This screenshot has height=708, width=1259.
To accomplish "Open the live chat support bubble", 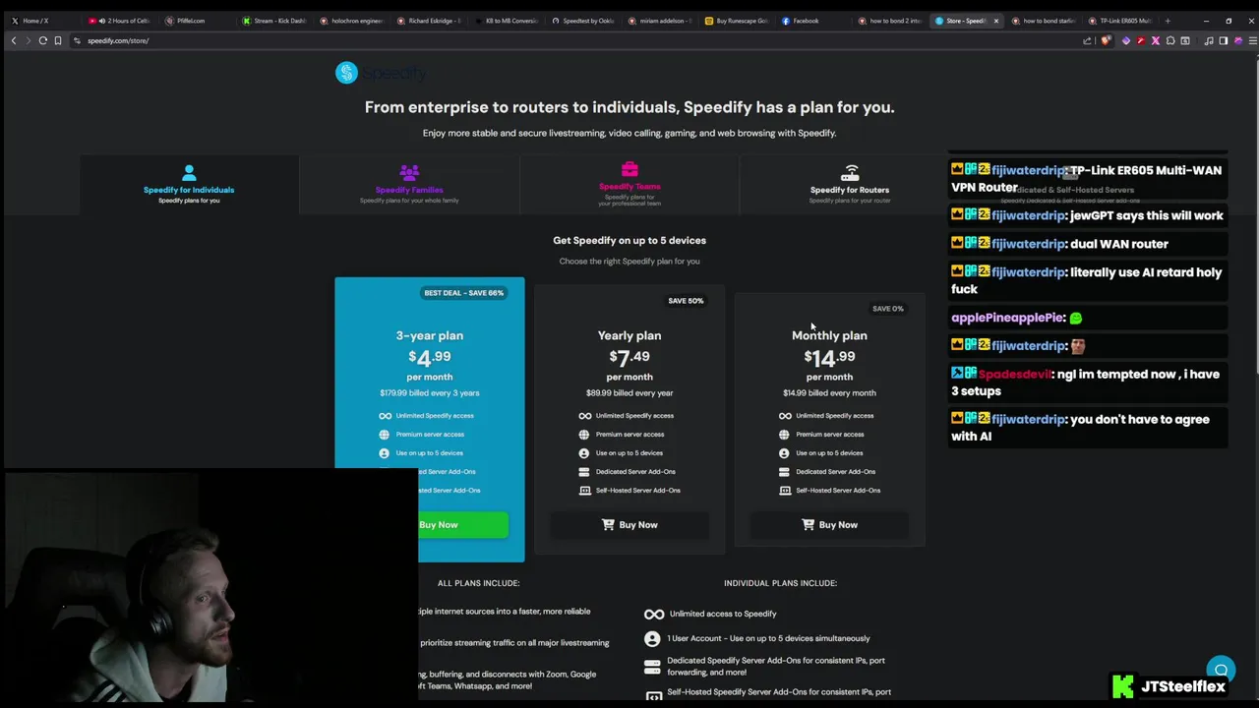I will point(1221,670).
